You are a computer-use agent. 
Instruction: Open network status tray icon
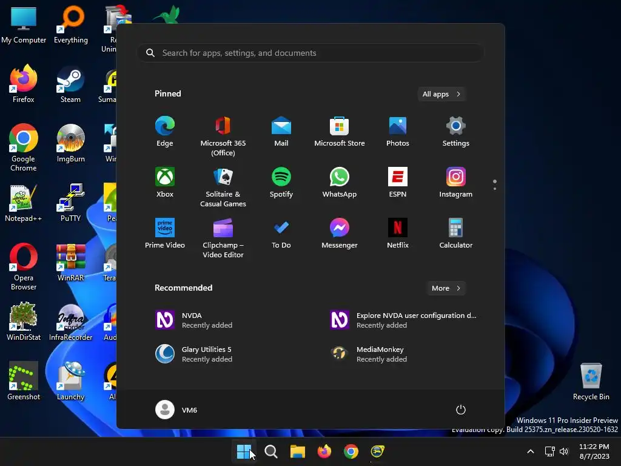pyautogui.click(x=549, y=451)
